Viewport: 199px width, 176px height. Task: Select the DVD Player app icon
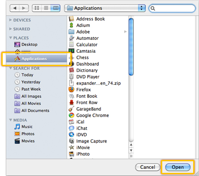coord(71,77)
